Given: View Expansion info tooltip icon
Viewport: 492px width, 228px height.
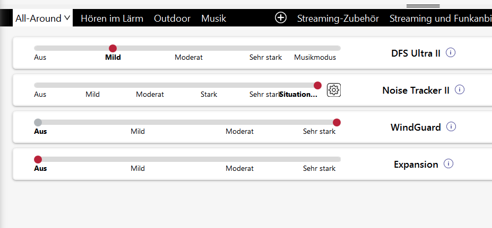Looking at the screenshot, I should (448, 164).
